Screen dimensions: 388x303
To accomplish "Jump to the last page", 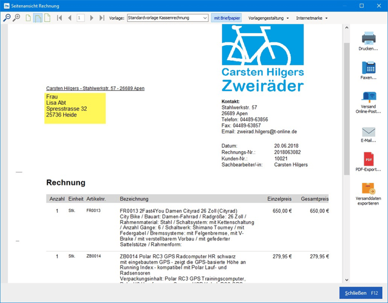I will (102, 18).
